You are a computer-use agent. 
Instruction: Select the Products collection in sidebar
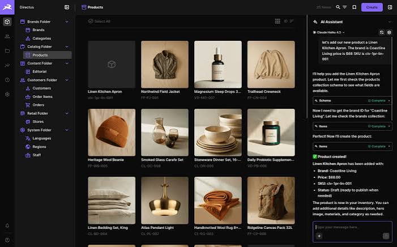48,55
